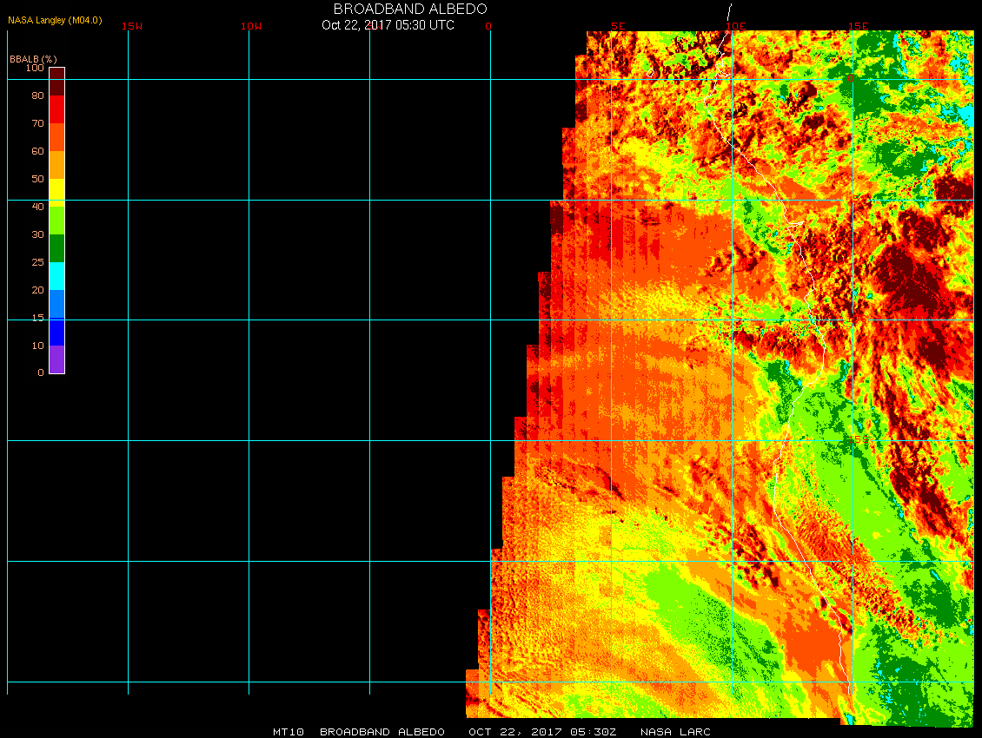
Task: Click the 'BBALB (%)' legend heading
Action: coord(33,59)
